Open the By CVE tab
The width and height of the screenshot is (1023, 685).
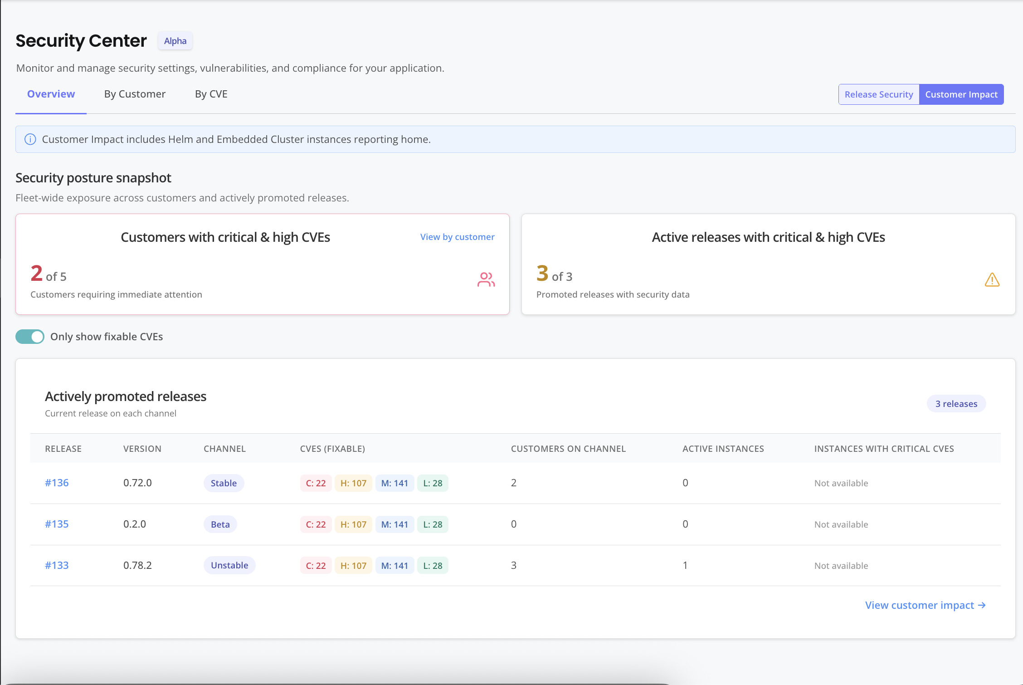pos(211,94)
